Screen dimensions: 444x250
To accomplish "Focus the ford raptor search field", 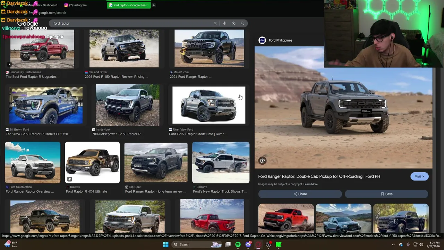I will coord(132,23).
